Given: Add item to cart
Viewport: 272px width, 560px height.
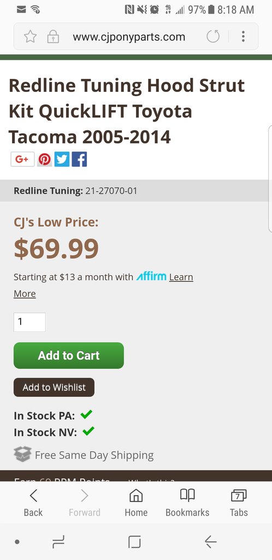Looking at the screenshot, I should coord(69,355).
